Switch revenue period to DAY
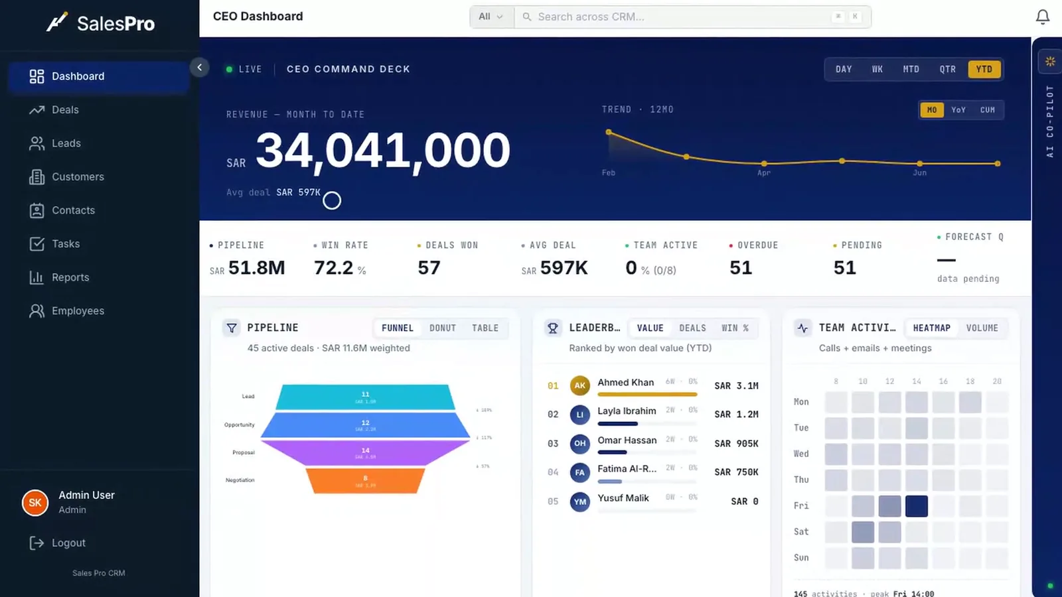Image resolution: width=1062 pixels, height=597 pixels. pos(844,69)
